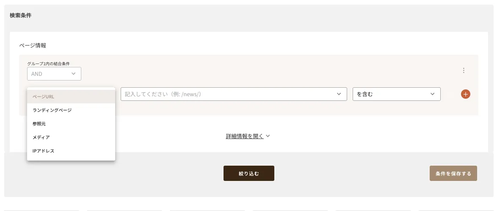The width and height of the screenshot is (497, 211).
Task: Click the グループ1内の結合条件 label
Action: coord(48,64)
